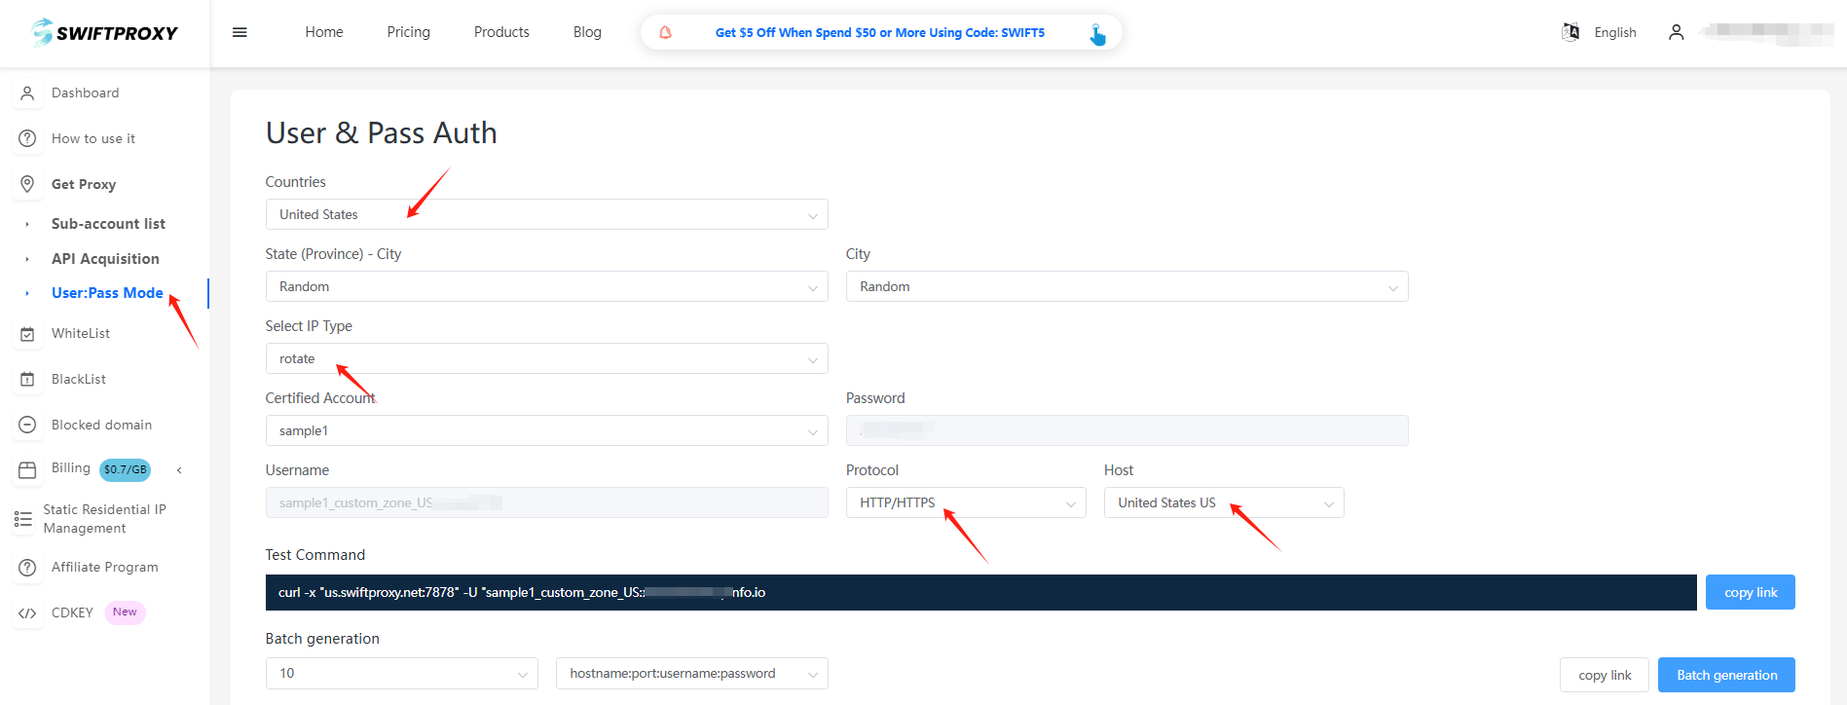Click copy link next to Batch generation
This screenshot has width=1847, height=705.
[x=1605, y=675]
